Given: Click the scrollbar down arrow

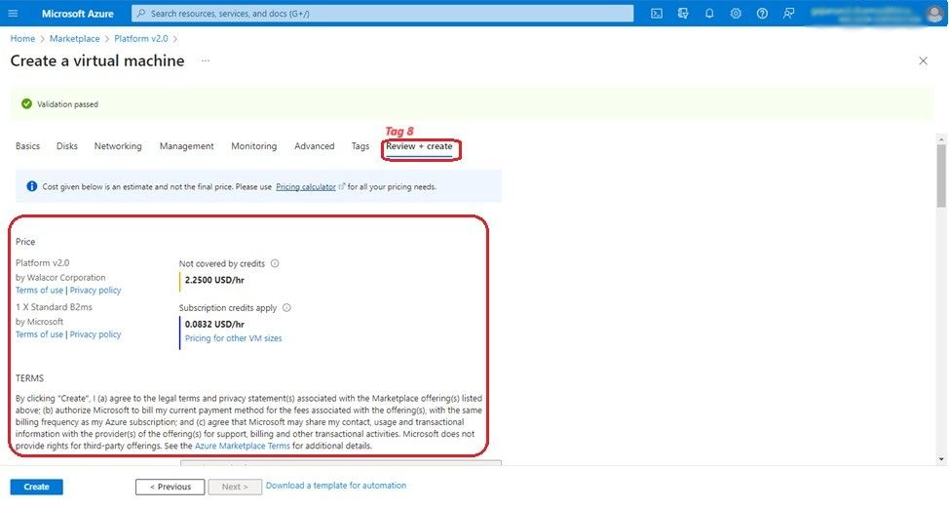Looking at the screenshot, I should coord(941,459).
